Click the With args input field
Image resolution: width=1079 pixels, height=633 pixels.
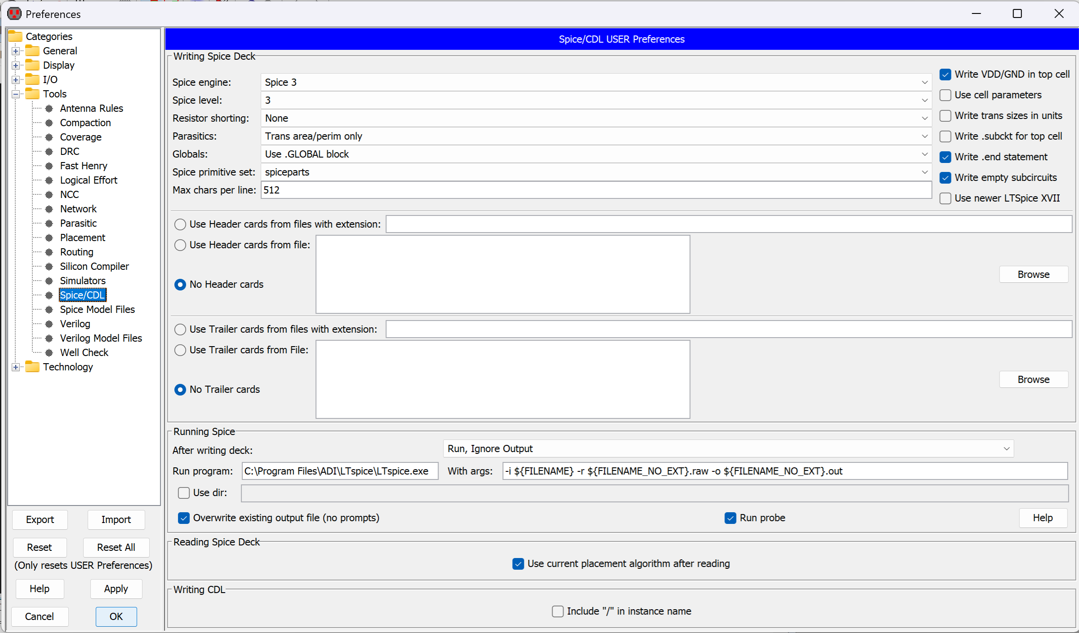click(x=785, y=471)
